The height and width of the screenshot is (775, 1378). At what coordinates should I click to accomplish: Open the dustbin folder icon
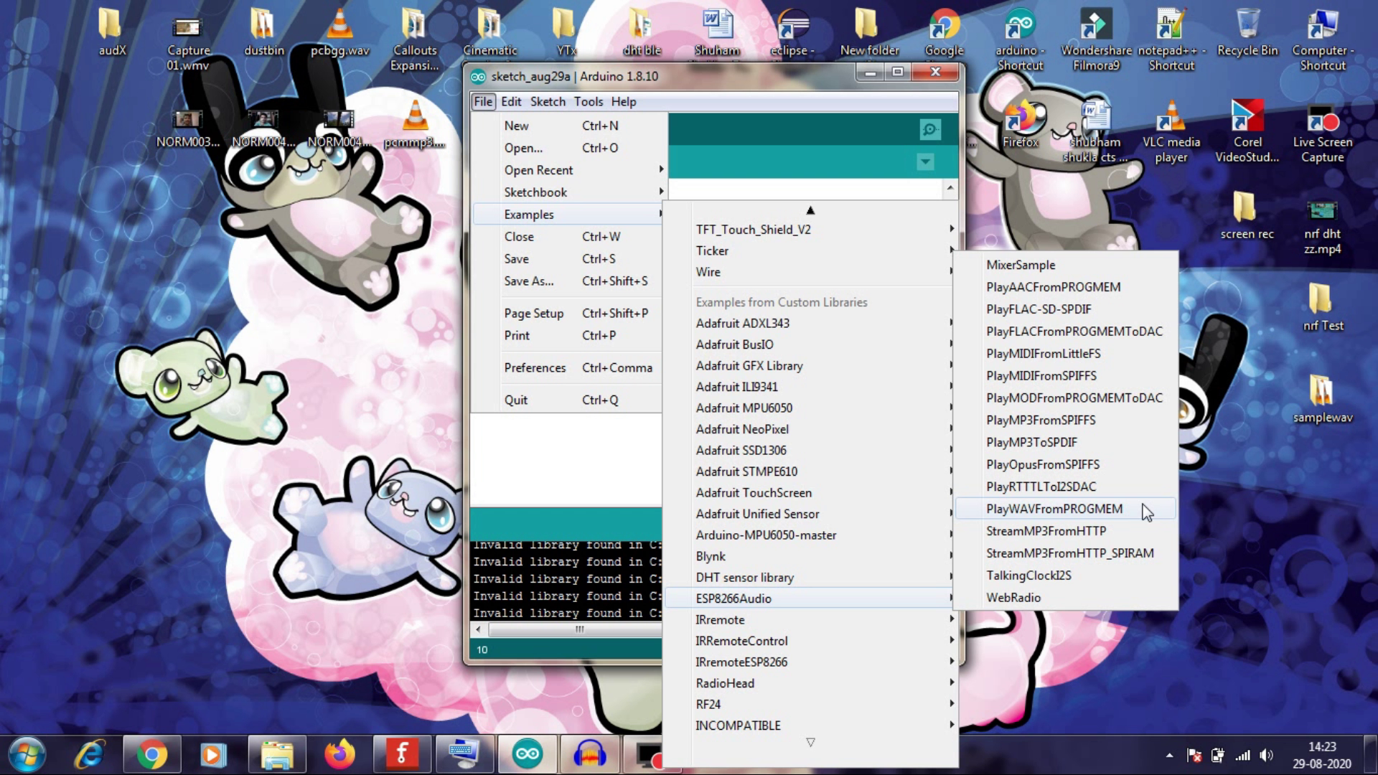[x=264, y=32]
